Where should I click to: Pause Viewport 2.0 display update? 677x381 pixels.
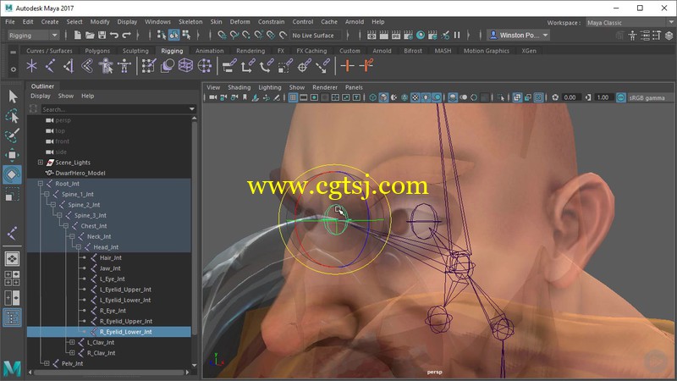pos(457,35)
